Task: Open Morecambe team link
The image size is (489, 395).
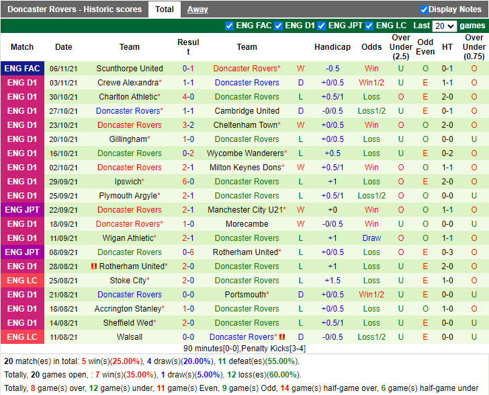Action: 247,224
